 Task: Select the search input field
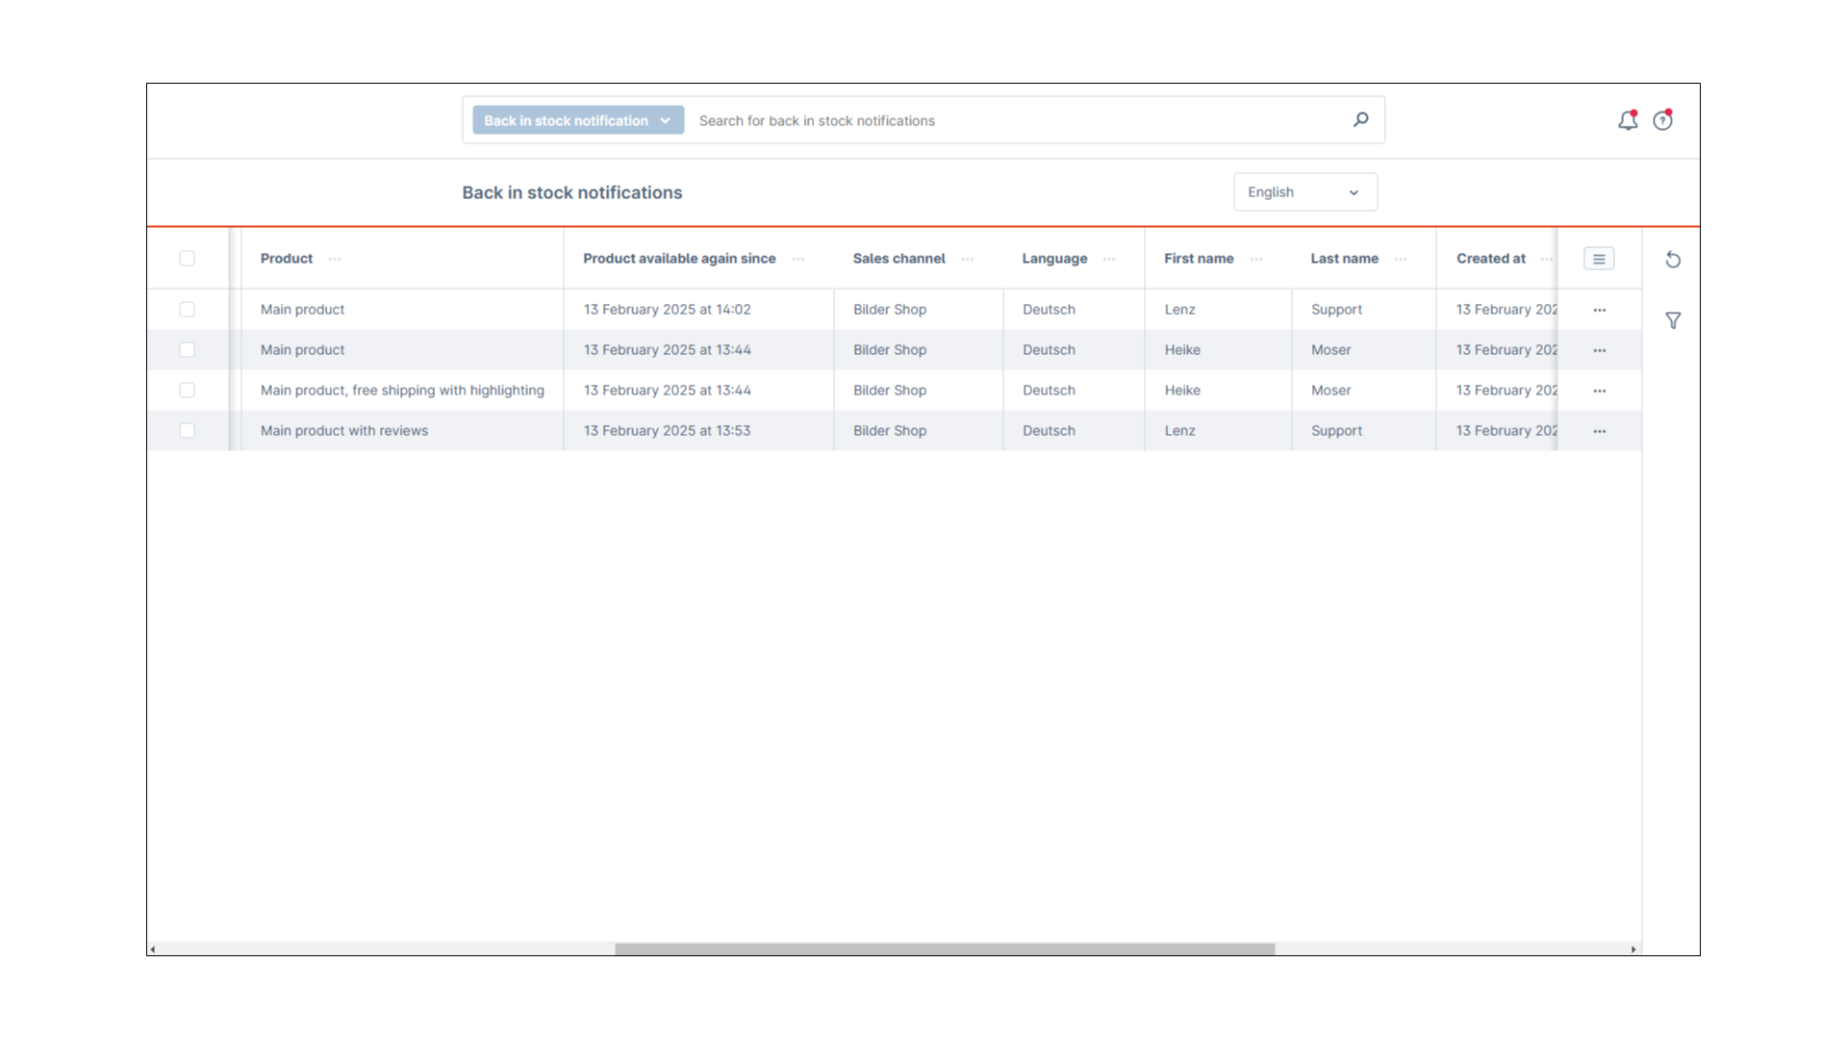(x=1015, y=119)
